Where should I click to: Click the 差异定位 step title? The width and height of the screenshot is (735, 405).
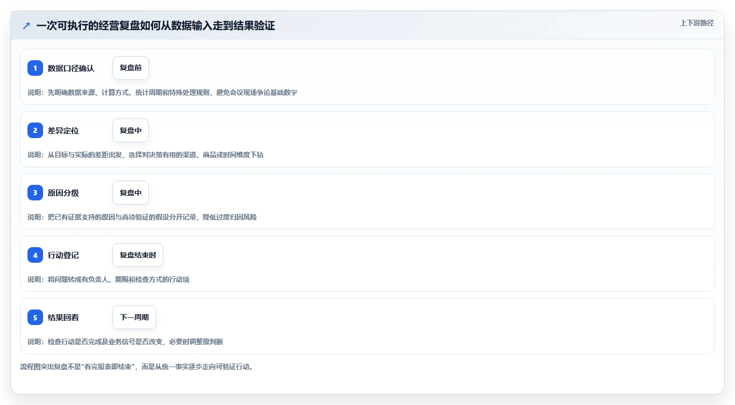click(x=63, y=130)
